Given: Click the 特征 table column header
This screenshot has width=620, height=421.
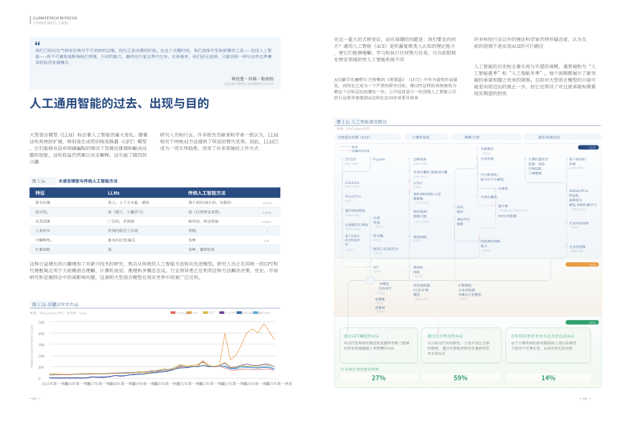Looking at the screenshot, I should click(x=40, y=193).
